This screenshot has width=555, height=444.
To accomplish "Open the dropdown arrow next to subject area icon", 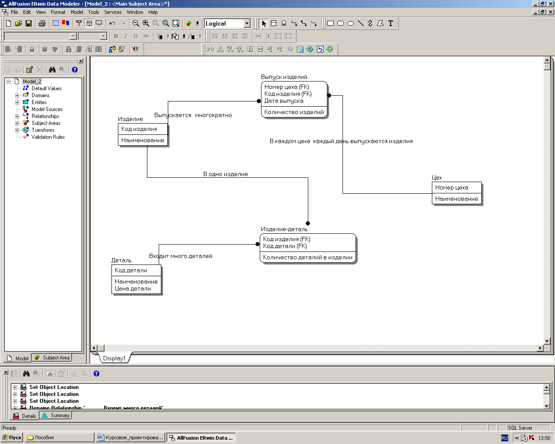I will 197,23.
